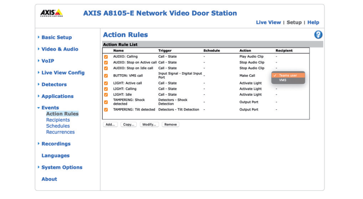Screen dimensions: 363x199
Task: Click the Name column header
Action: pos(118,51)
